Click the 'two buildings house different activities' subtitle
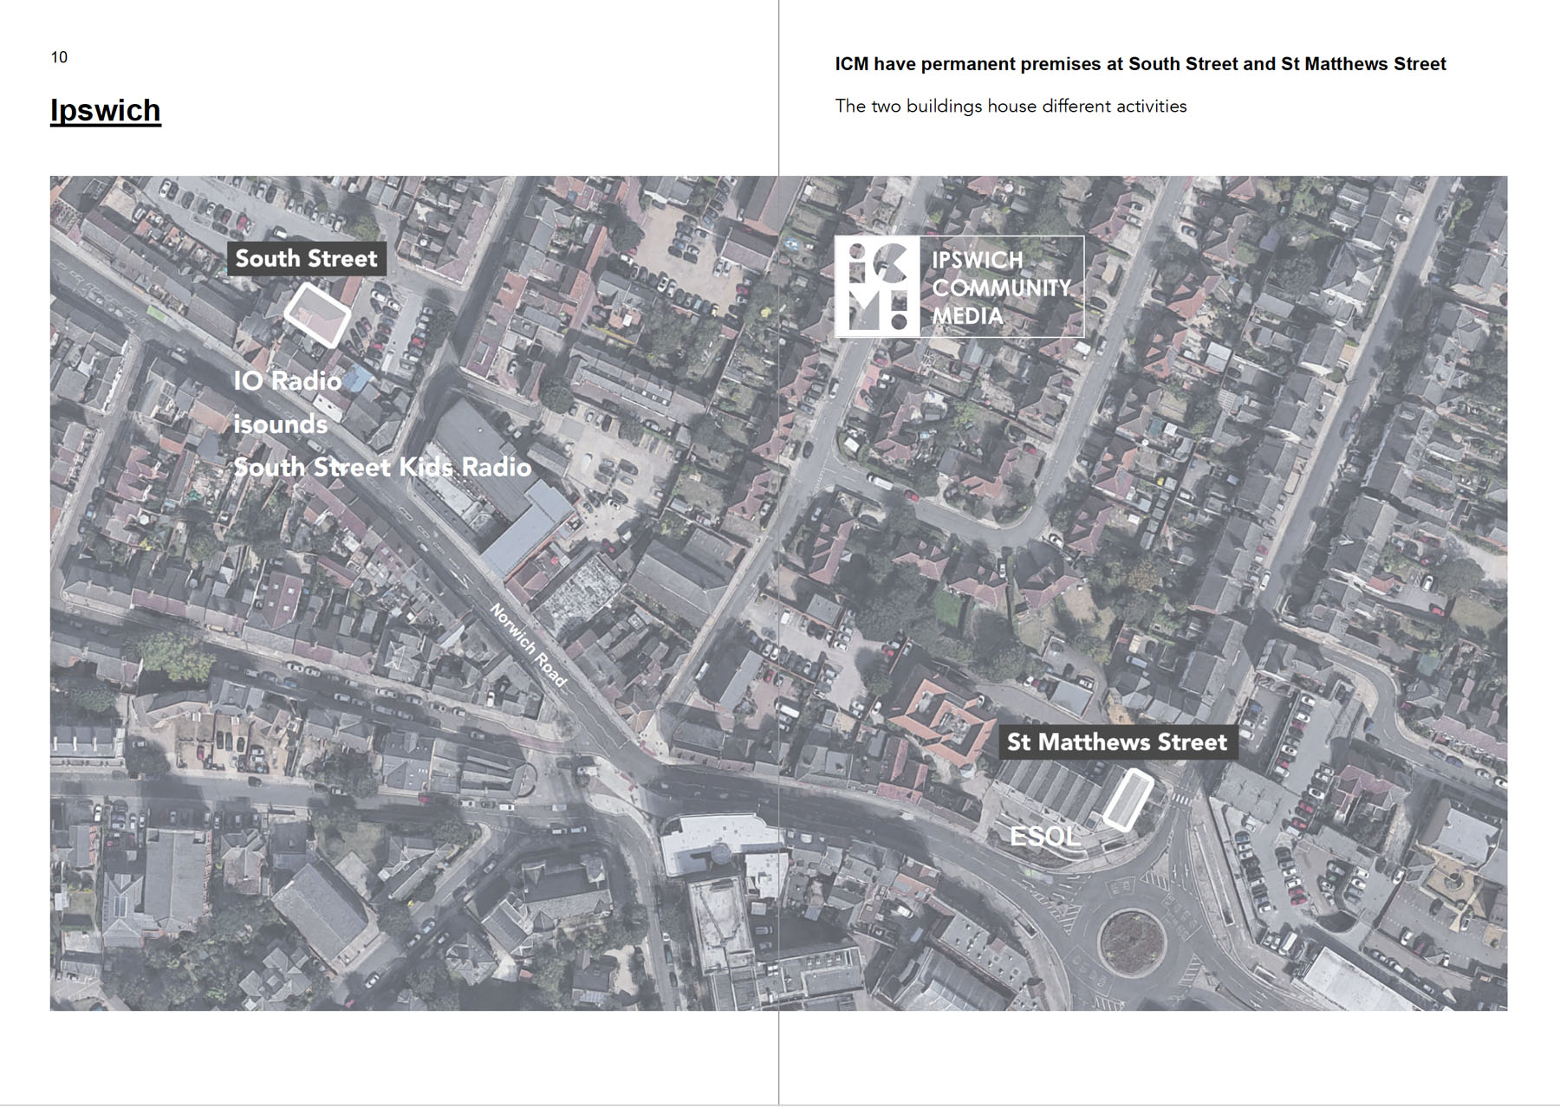Screen dimensions: 1560x1107 coord(1011,107)
